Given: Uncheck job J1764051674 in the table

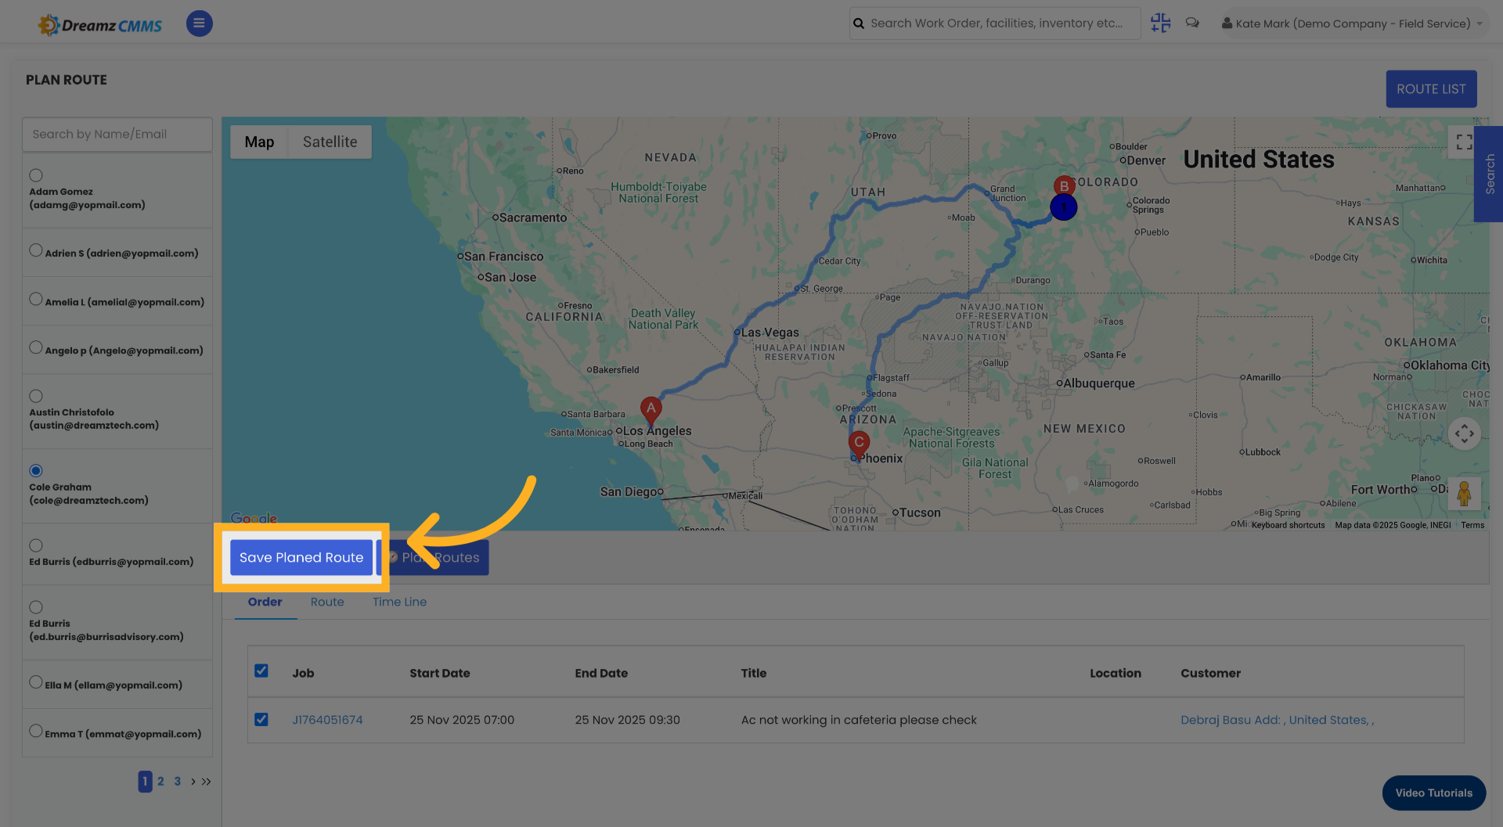Looking at the screenshot, I should coord(261,719).
